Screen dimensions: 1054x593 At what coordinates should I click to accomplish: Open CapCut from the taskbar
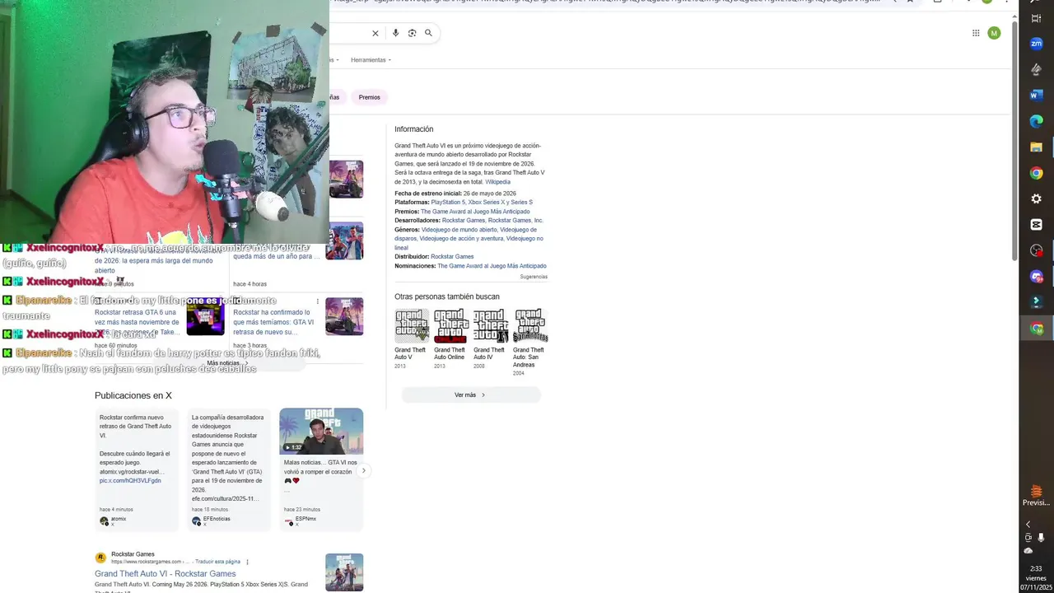tap(1036, 224)
